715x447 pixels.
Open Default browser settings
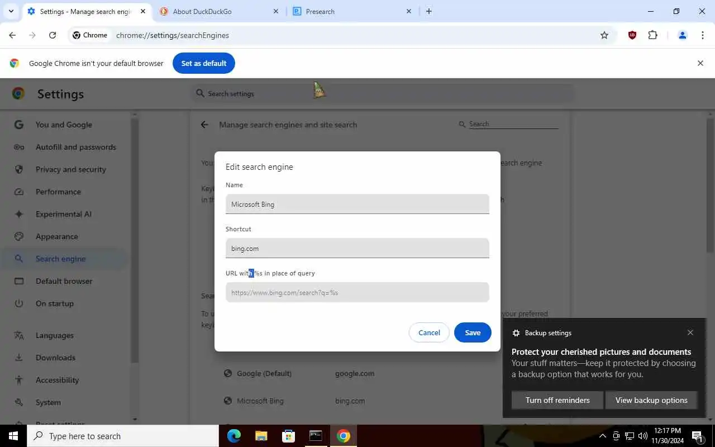pos(64,281)
